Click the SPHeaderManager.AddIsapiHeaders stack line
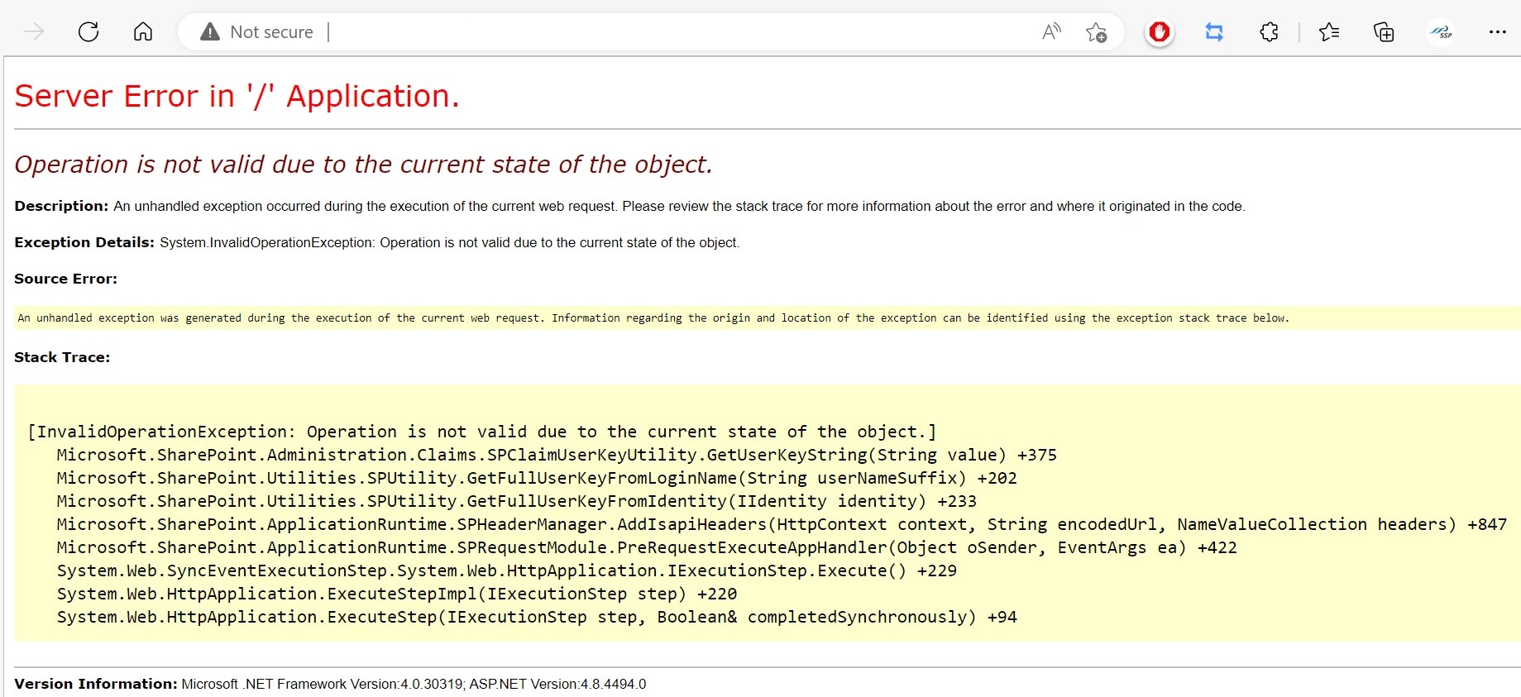 (x=782, y=524)
